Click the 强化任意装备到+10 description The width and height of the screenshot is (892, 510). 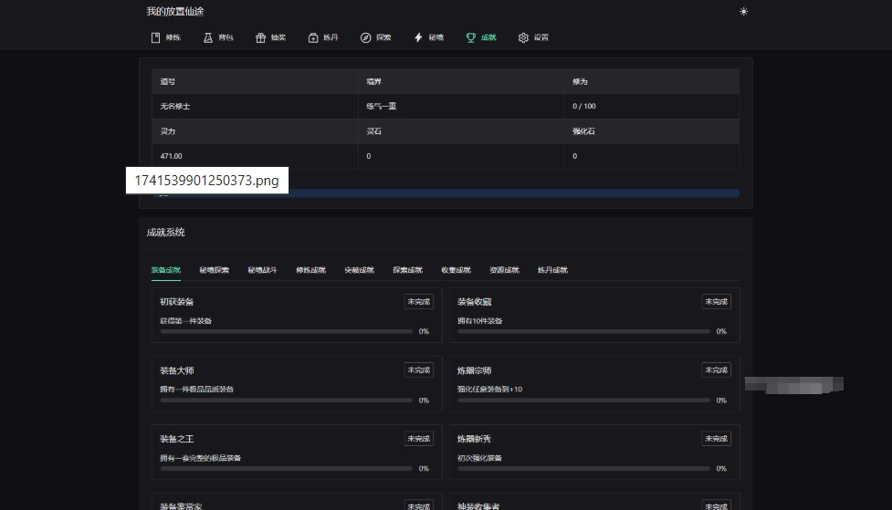489,390
